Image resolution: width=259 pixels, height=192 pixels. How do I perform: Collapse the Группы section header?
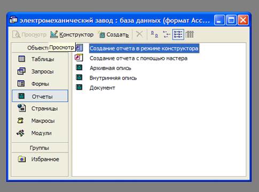tap(40, 148)
